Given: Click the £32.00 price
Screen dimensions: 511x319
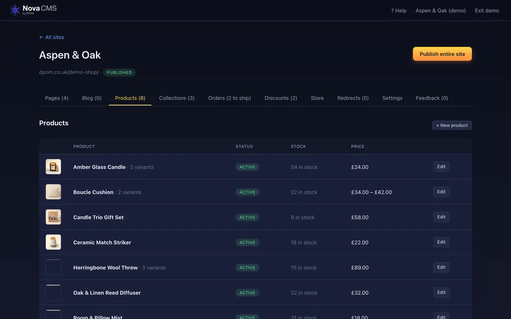Looking at the screenshot, I should tap(360, 292).
